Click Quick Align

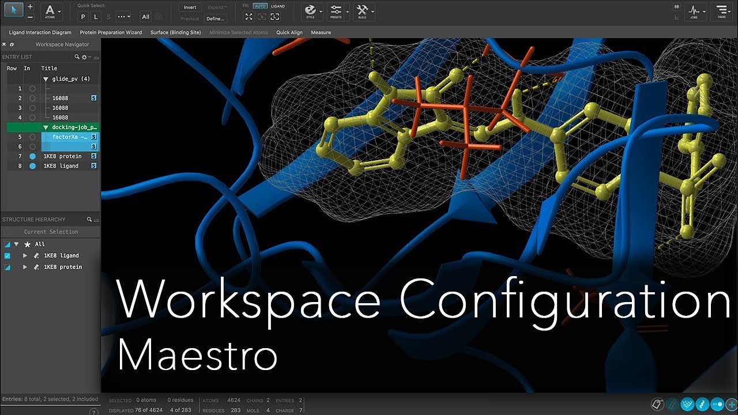click(x=289, y=33)
